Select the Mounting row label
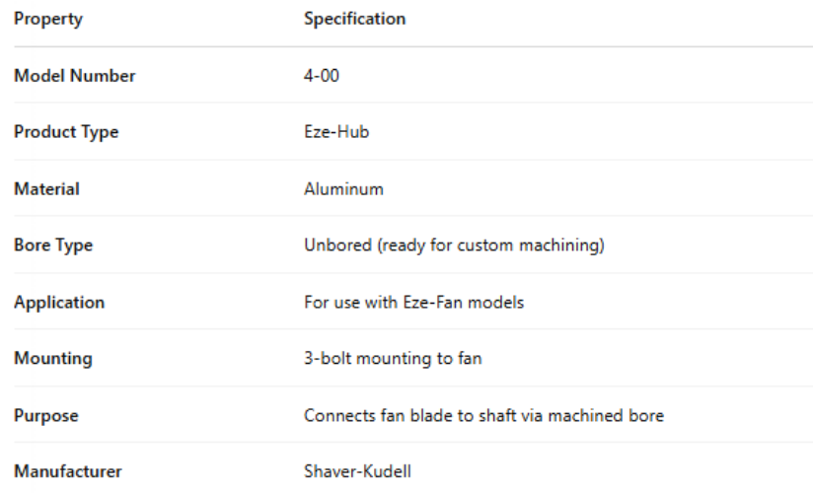The image size is (813, 493). pyautogui.click(x=52, y=359)
